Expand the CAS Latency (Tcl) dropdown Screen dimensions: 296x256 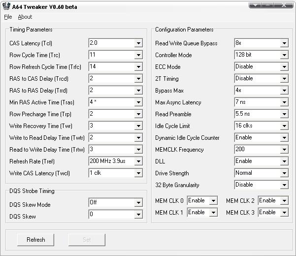click(116, 43)
